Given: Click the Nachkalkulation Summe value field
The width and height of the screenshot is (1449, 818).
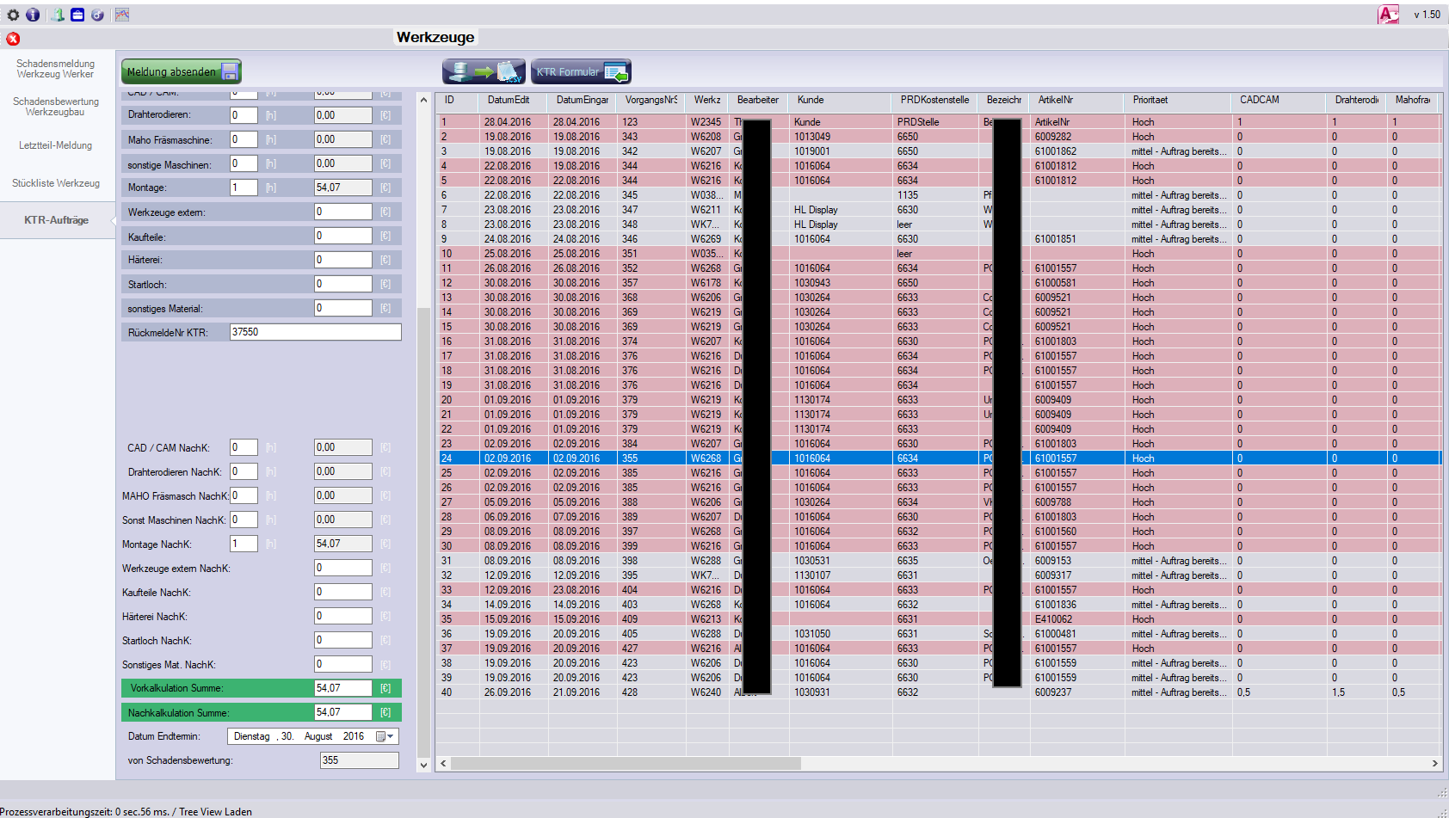Looking at the screenshot, I should [x=343, y=712].
